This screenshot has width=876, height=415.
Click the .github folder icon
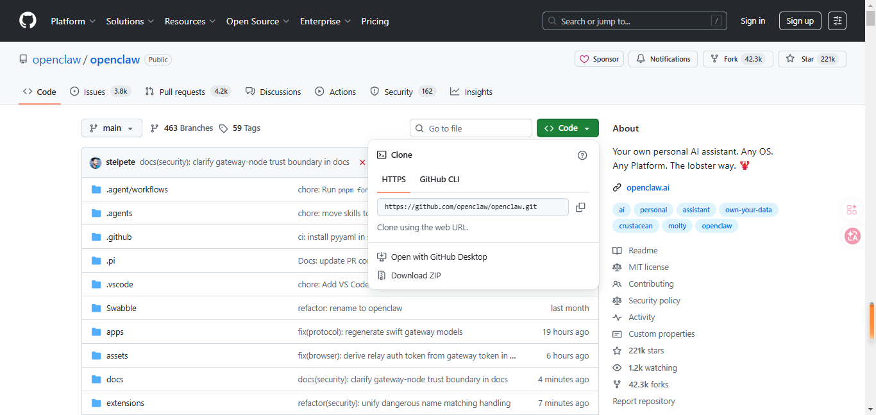coord(97,237)
